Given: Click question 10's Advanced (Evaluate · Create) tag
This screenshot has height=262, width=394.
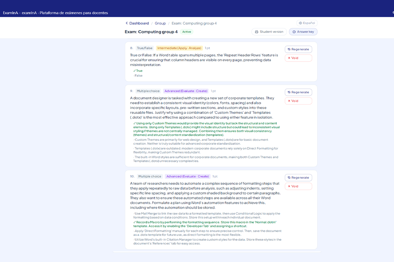Looking at the screenshot, I should pyautogui.click(x=188, y=176).
